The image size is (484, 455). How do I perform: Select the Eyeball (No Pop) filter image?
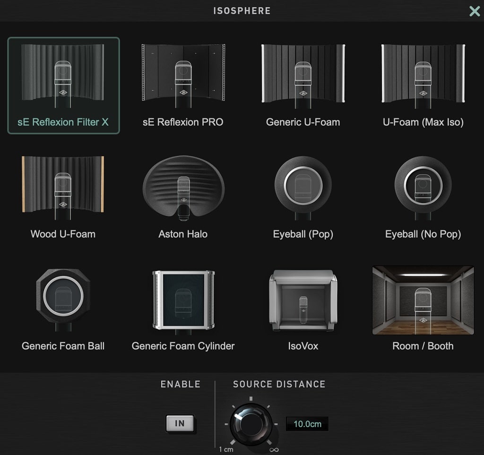[x=423, y=188]
